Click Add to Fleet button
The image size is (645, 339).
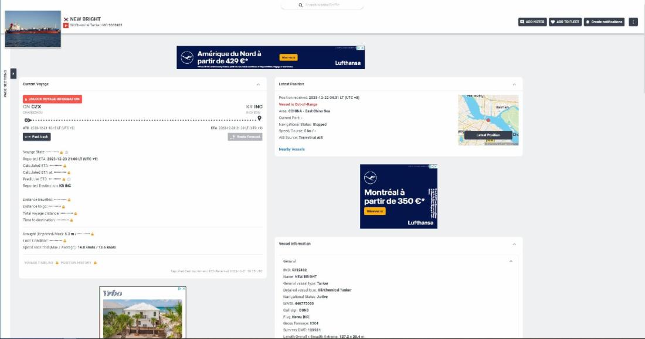[x=565, y=22]
